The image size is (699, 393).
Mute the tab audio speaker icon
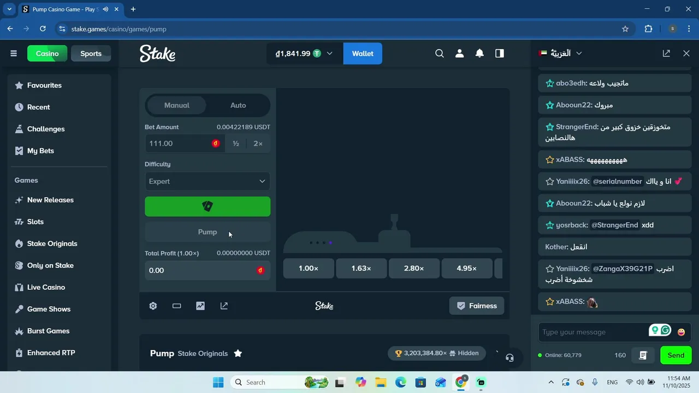tap(105, 9)
